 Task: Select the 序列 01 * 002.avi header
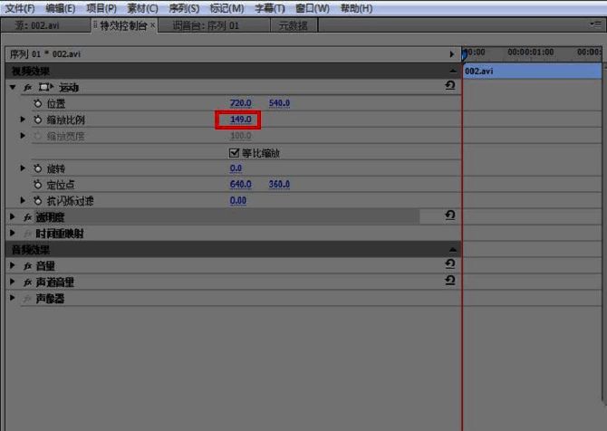45,54
